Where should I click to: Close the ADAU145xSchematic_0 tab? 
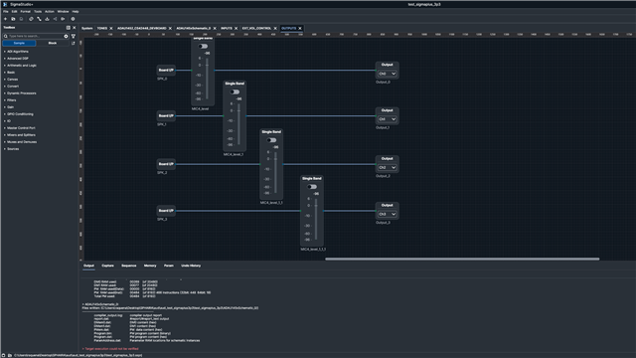pyautogui.click(x=215, y=29)
